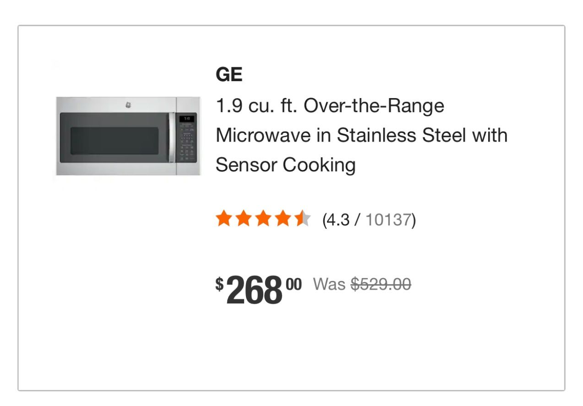Open the 10137 reviews count link
This screenshot has height=406, width=583.
click(388, 220)
